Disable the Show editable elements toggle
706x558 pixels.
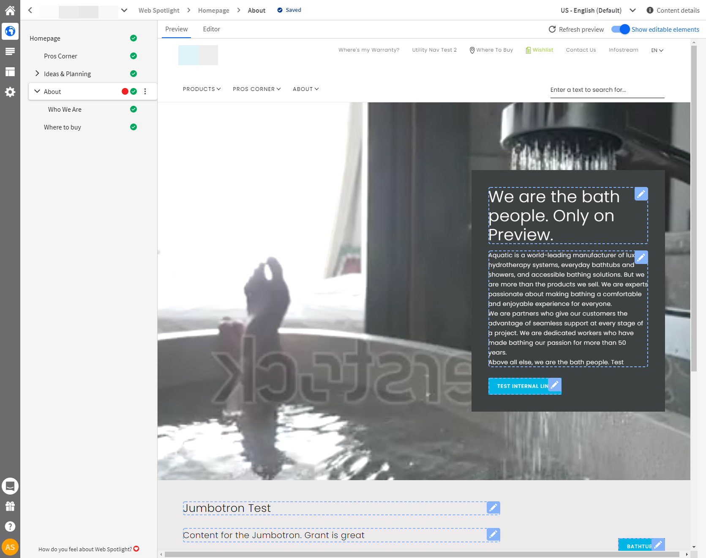pyautogui.click(x=621, y=29)
